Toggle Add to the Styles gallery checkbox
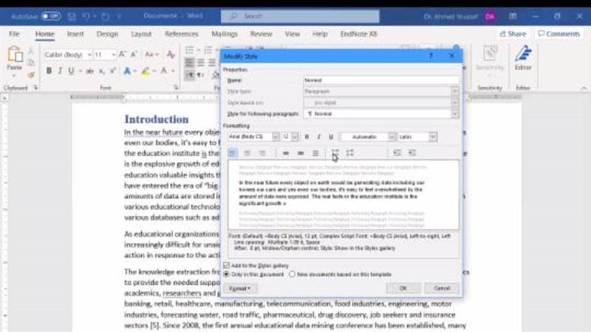591x332 pixels. pos(227,265)
